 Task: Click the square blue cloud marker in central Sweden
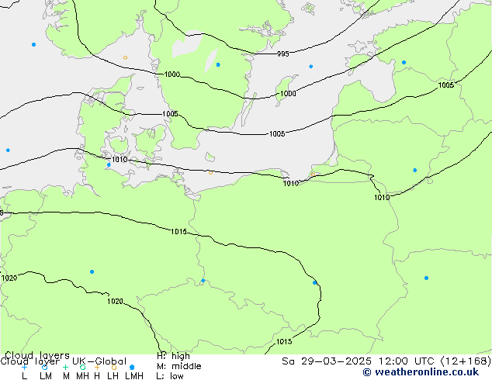click(x=218, y=64)
